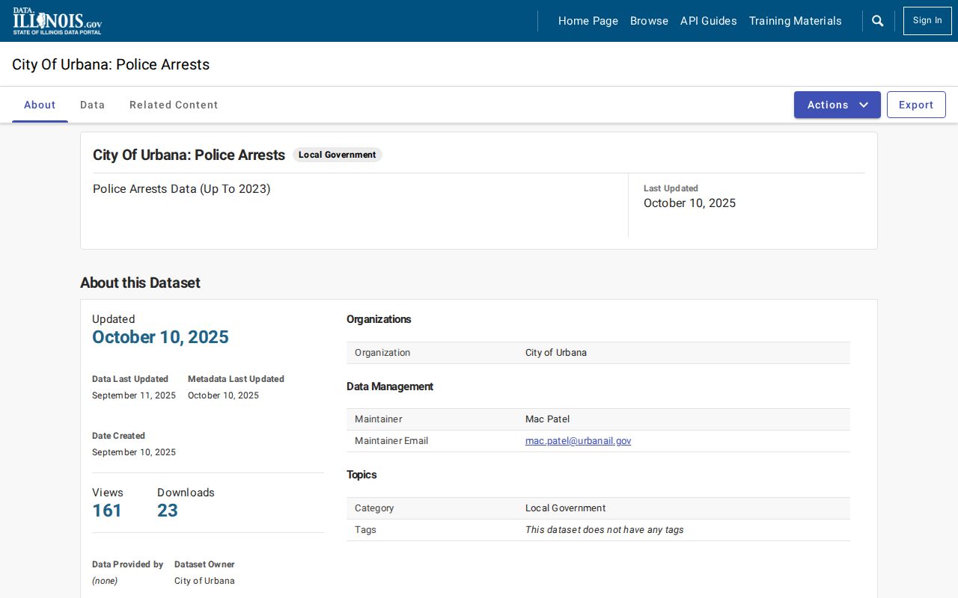The width and height of the screenshot is (958, 598).
Task: Click the 'Police Arrests Data (Up To 2023)' description
Action: tap(182, 189)
